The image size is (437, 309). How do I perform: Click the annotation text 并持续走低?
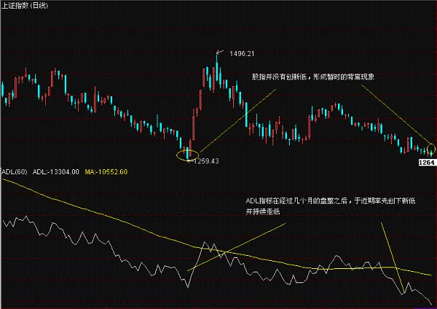coord(262,211)
